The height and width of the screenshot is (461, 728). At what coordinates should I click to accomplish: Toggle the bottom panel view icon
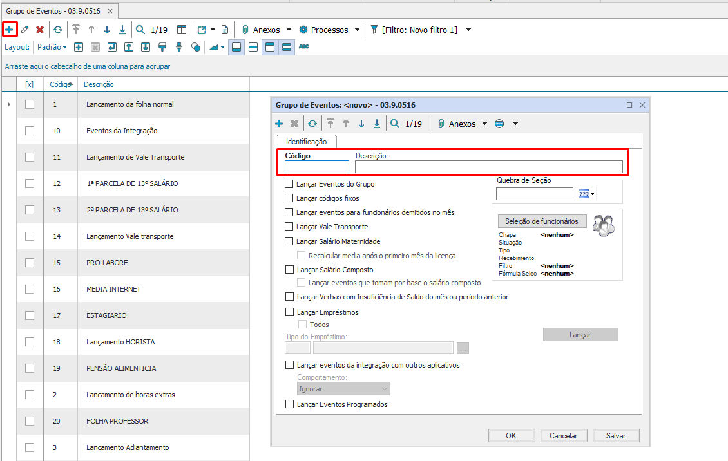pyautogui.click(x=236, y=47)
